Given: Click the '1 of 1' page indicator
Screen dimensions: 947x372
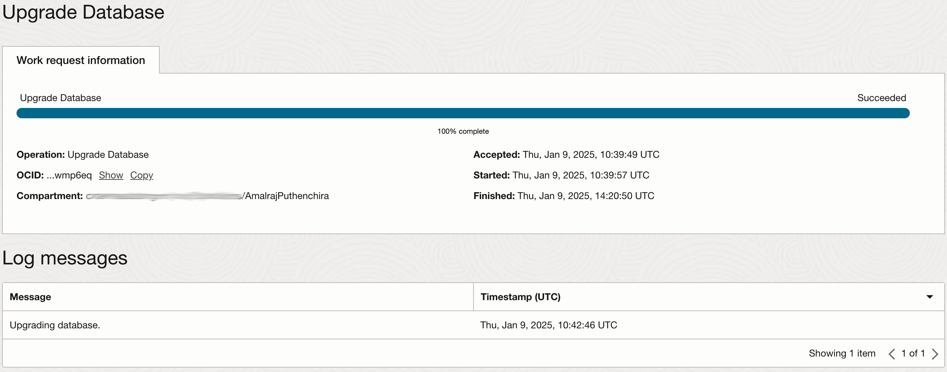Looking at the screenshot, I should (x=913, y=353).
